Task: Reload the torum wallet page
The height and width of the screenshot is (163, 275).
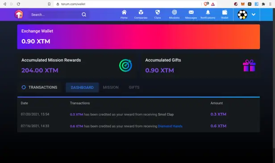Action: click(18, 4)
